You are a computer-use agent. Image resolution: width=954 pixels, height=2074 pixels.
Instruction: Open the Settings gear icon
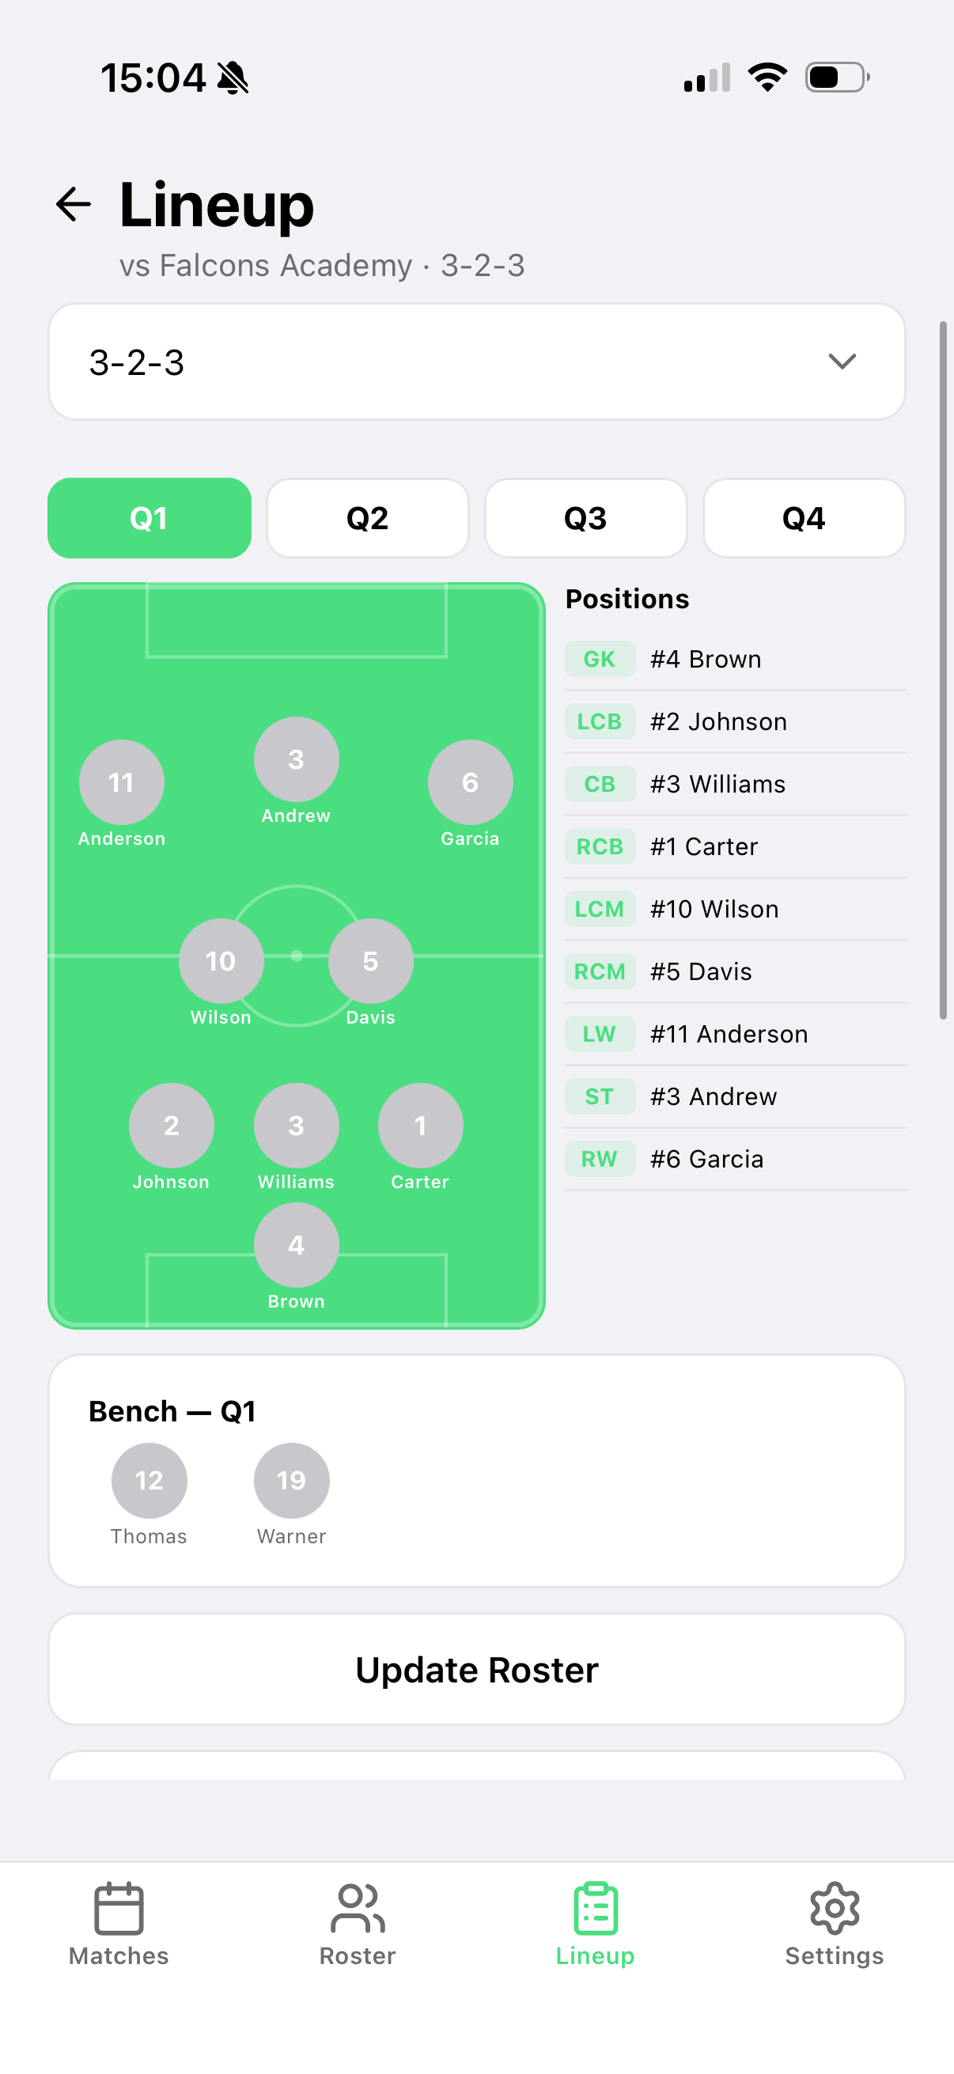tap(834, 1908)
